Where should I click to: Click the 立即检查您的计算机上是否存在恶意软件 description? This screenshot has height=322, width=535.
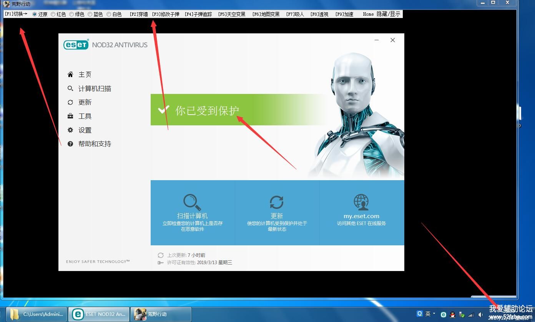click(x=192, y=226)
